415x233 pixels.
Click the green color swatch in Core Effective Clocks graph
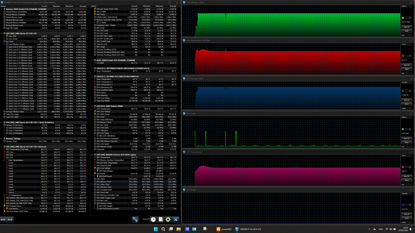tap(403, 18)
